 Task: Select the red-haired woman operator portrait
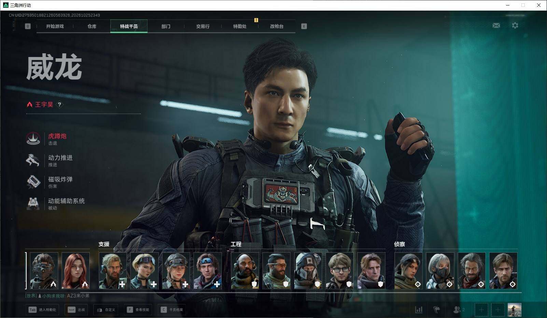(x=75, y=271)
